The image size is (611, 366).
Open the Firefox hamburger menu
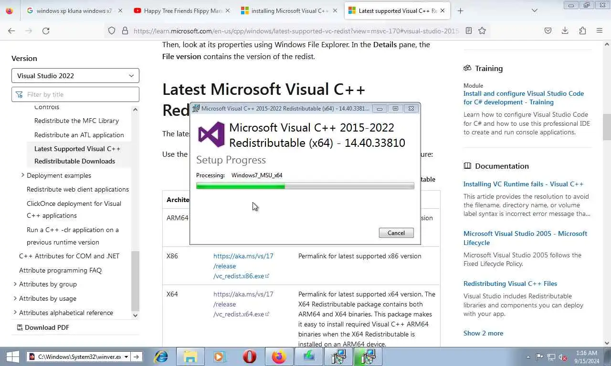[x=600, y=30]
